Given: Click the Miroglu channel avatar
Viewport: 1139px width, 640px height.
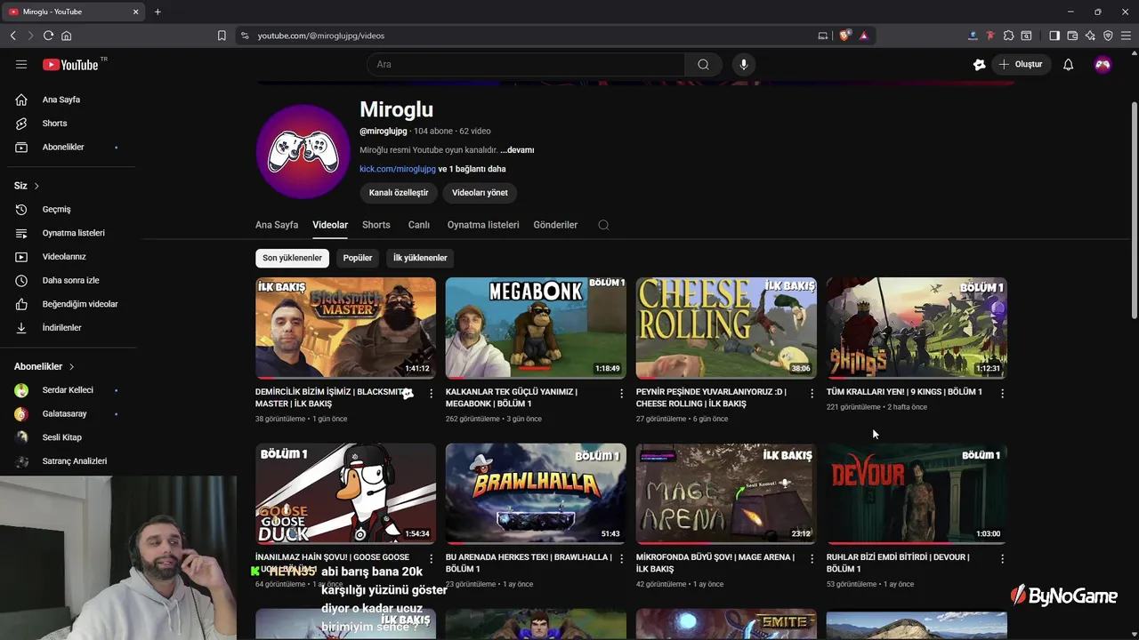Looking at the screenshot, I should pos(303,151).
